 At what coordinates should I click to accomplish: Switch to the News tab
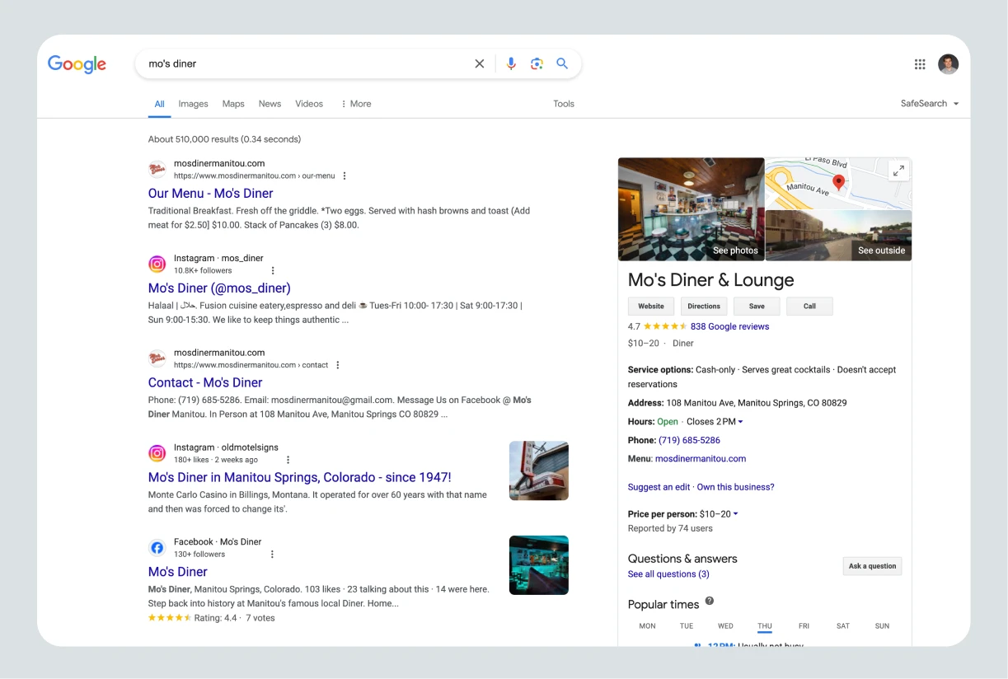click(270, 104)
